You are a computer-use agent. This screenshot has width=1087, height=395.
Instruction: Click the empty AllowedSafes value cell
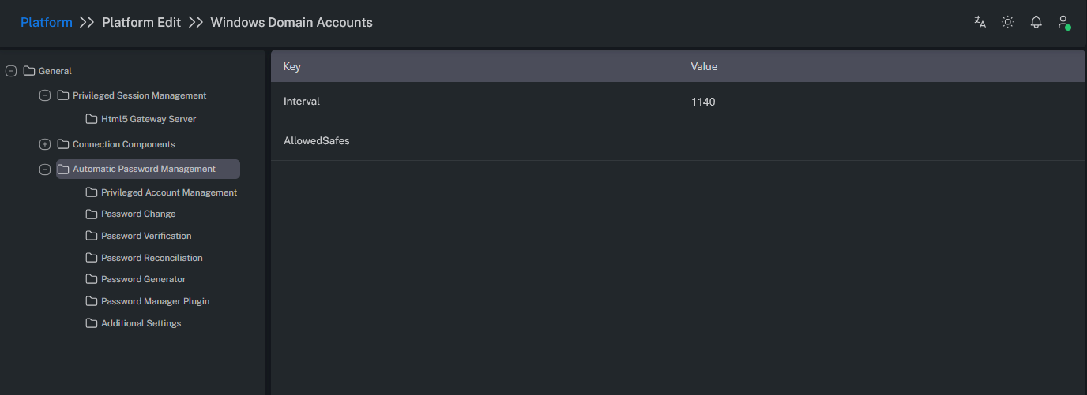(869, 141)
